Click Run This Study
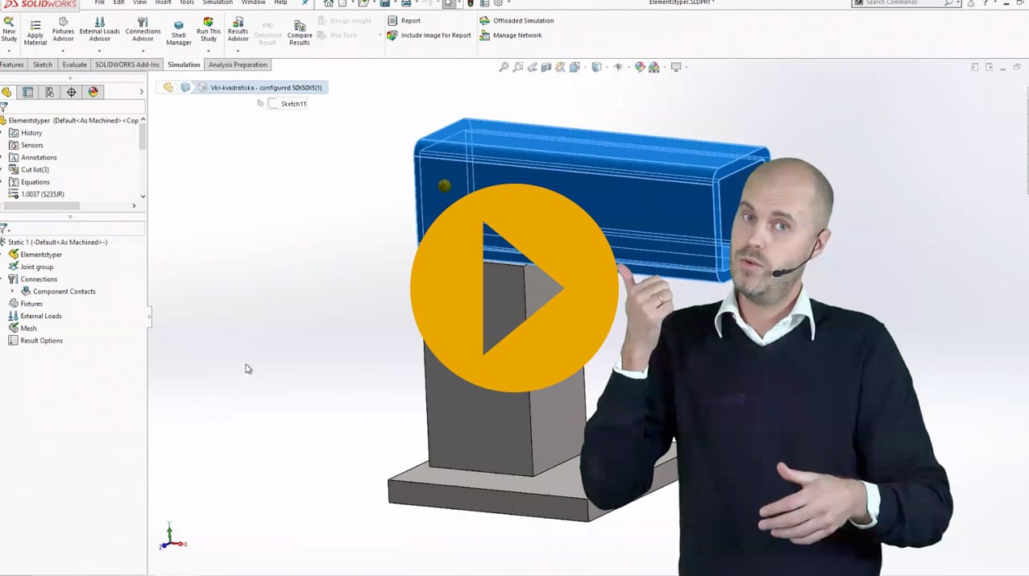The width and height of the screenshot is (1029, 576). 209,31
